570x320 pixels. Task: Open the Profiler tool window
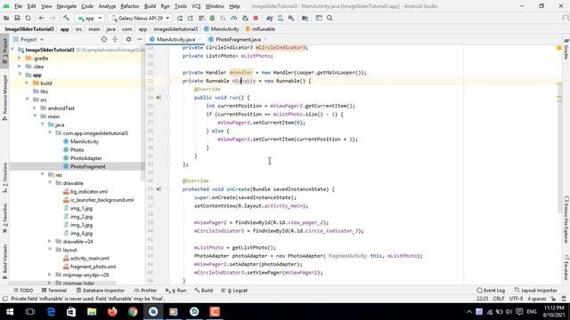point(145,291)
